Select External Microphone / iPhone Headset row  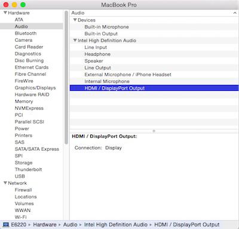154,75
